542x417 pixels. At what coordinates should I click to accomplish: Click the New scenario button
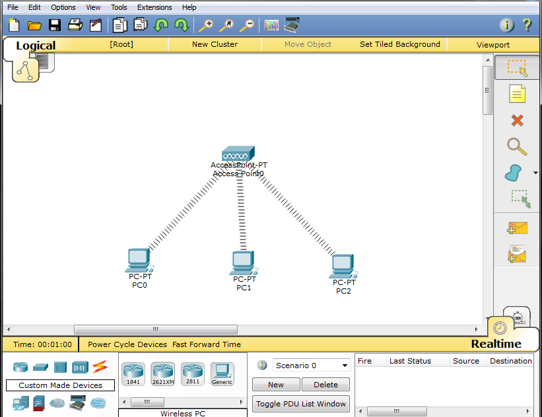(x=276, y=385)
